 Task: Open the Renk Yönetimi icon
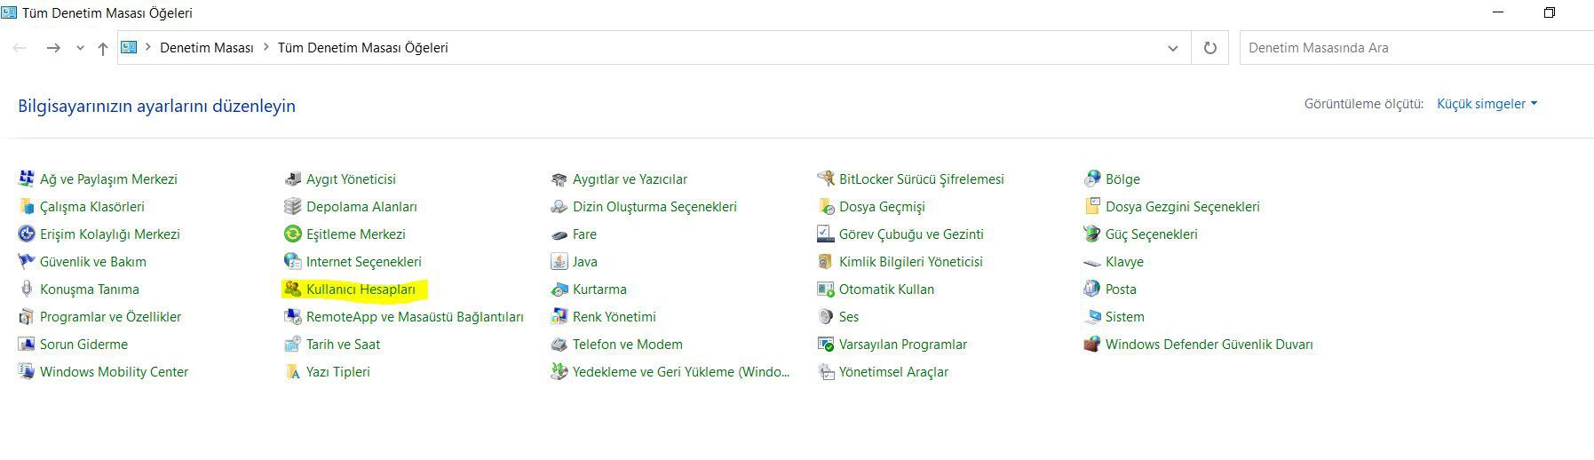tap(559, 316)
